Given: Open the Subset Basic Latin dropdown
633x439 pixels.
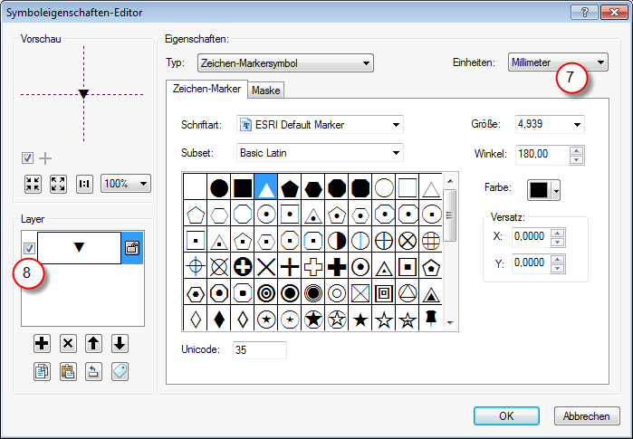Looking at the screenshot, I should [320, 152].
